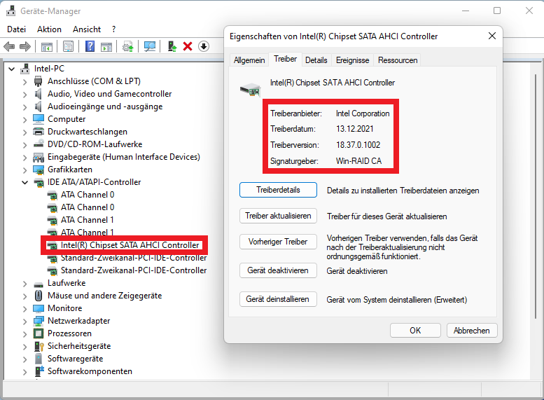Click the Intel-PC computer icon
The image size is (544, 400).
(x=25, y=69)
